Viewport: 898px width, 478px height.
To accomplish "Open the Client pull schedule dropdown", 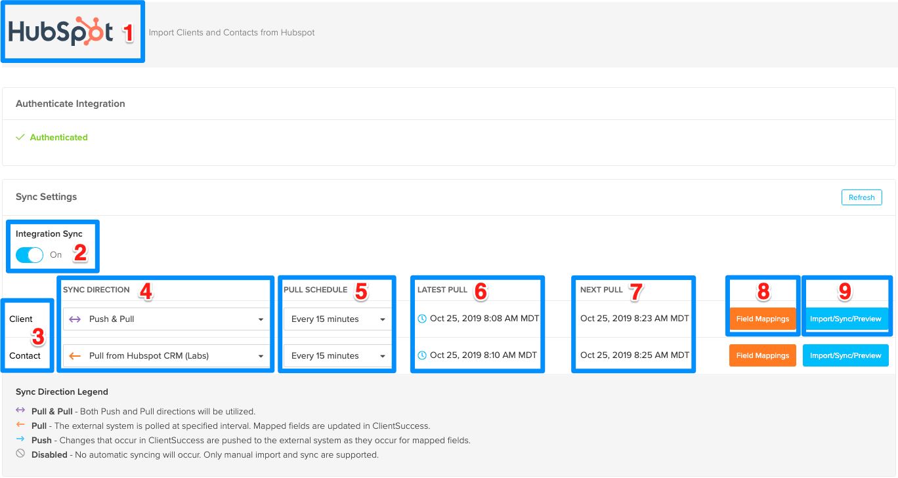I will pyautogui.click(x=337, y=319).
